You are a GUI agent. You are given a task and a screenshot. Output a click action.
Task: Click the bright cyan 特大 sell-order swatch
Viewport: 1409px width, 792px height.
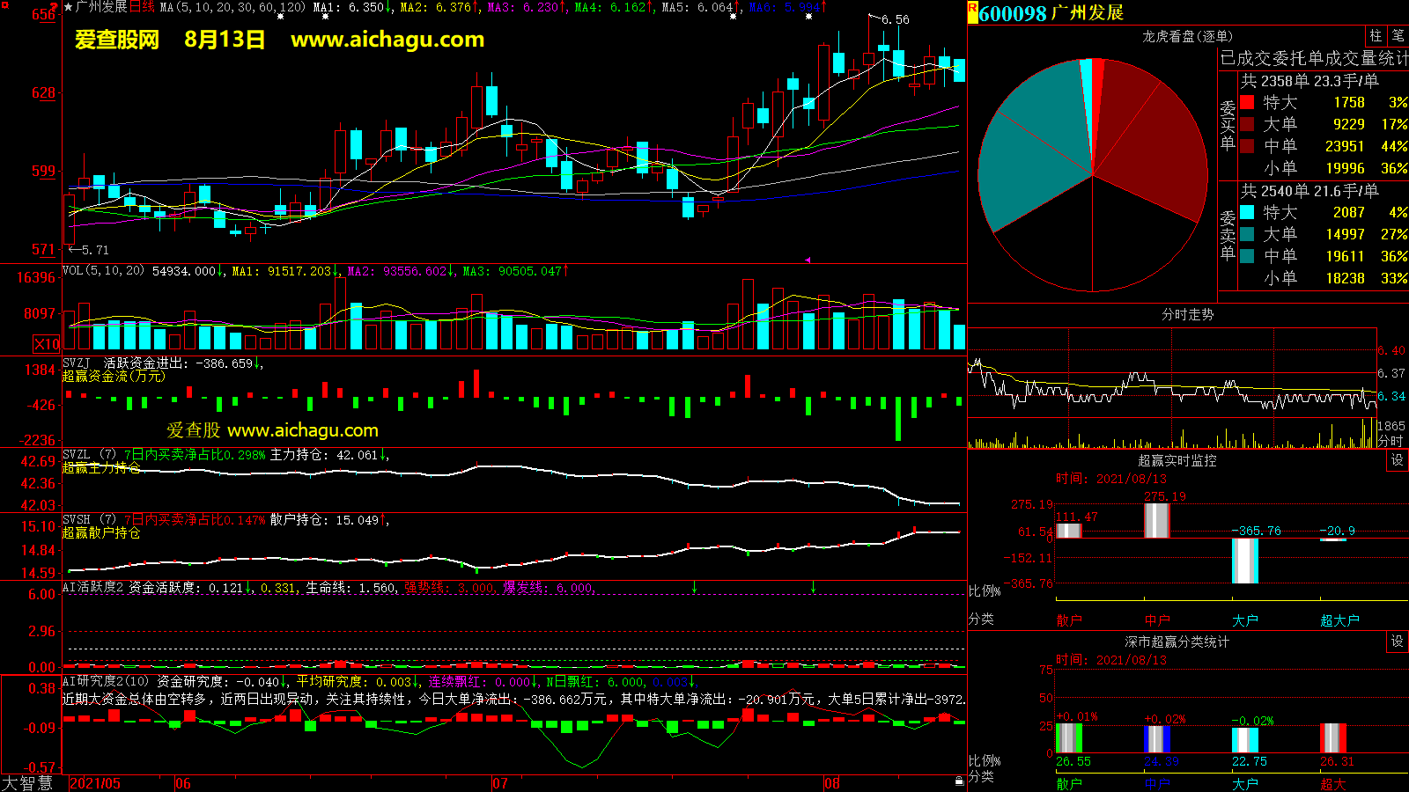(x=1247, y=212)
